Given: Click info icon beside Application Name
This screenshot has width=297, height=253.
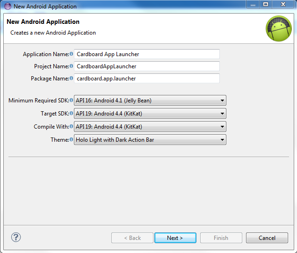Looking at the screenshot, I should (x=72, y=54).
